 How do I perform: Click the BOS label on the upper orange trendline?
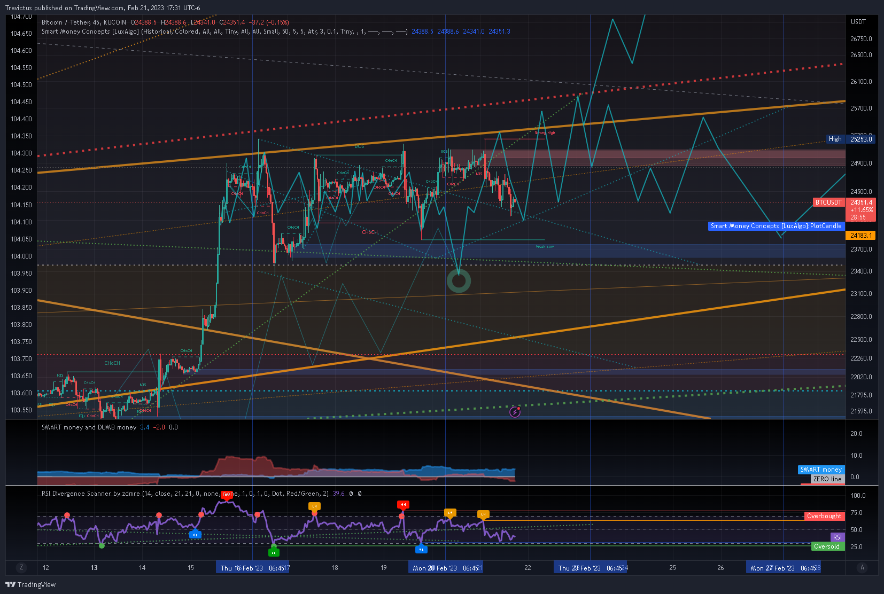point(359,146)
